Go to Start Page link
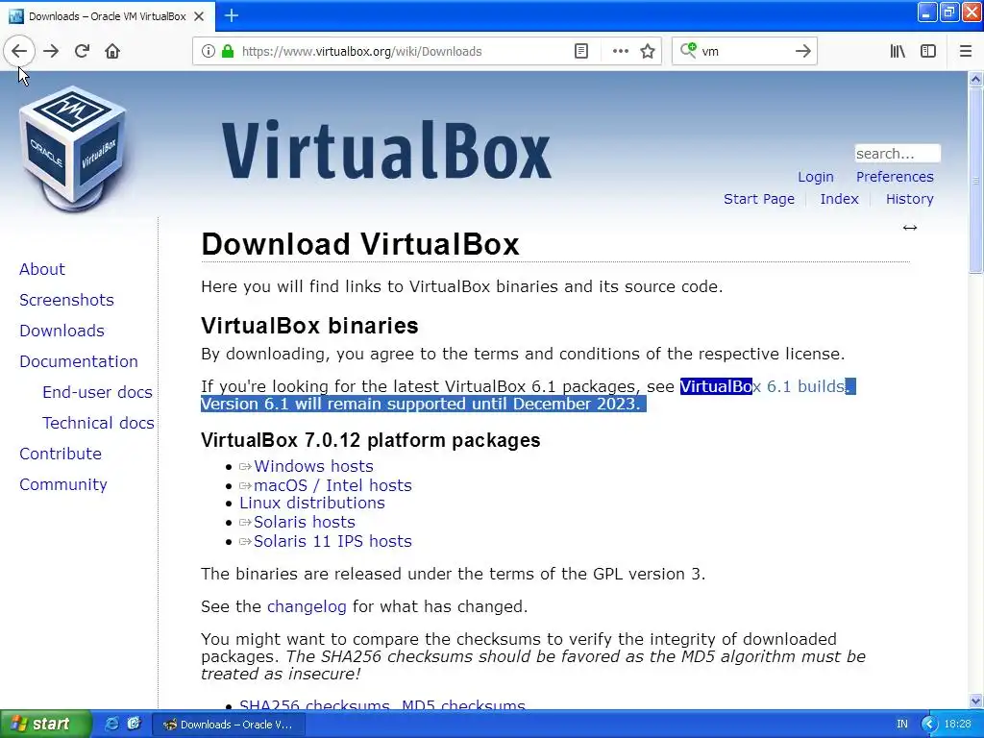 click(x=759, y=199)
